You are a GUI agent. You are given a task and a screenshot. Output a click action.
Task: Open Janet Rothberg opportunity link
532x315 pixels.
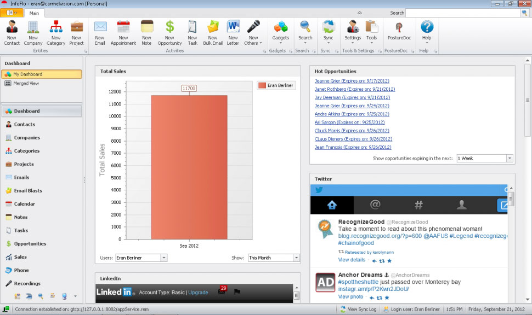[355, 89]
